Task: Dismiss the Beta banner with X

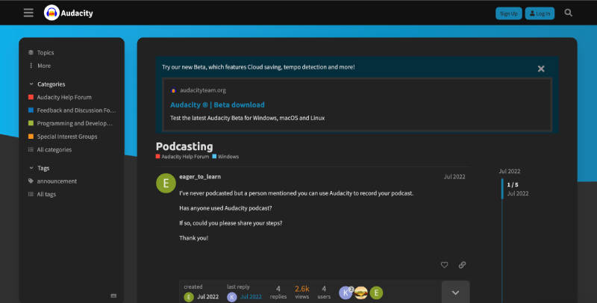Action: point(541,69)
